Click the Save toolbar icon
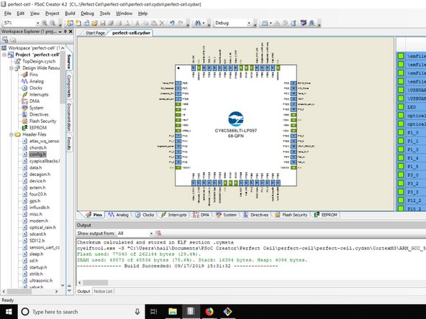This screenshot has height=319, width=426. [103, 23]
